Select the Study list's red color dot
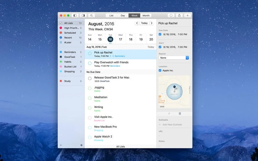The image size is (258, 161). click(61, 81)
